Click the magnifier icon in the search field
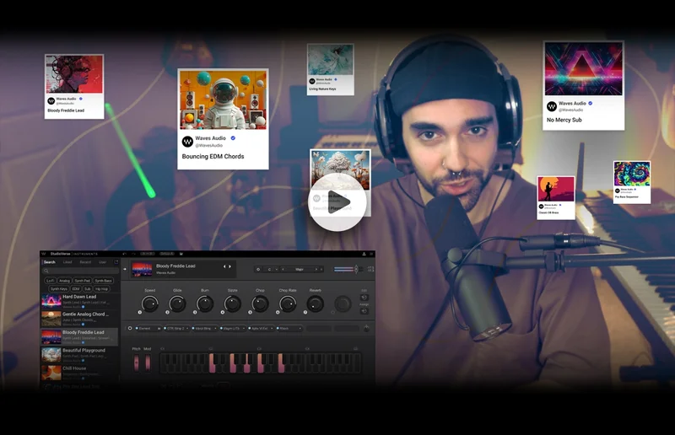675x435 pixels. click(x=46, y=271)
